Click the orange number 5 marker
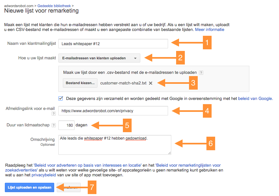The width and height of the screenshot is (279, 196). (127, 125)
